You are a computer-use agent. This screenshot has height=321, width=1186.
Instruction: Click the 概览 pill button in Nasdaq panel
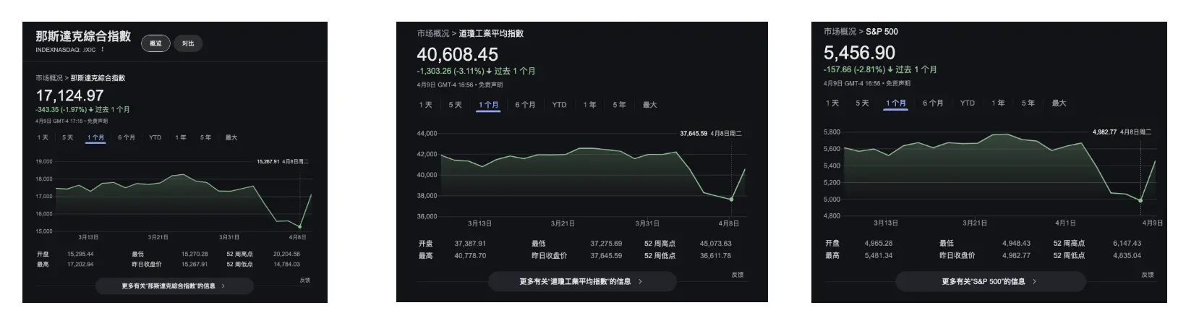(155, 43)
